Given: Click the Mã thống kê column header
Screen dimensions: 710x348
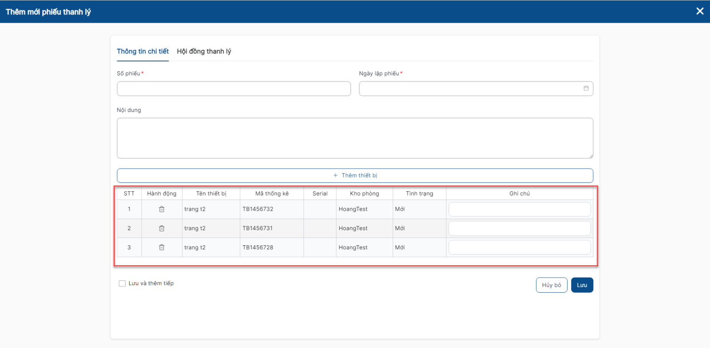Looking at the screenshot, I should (x=272, y=193).
